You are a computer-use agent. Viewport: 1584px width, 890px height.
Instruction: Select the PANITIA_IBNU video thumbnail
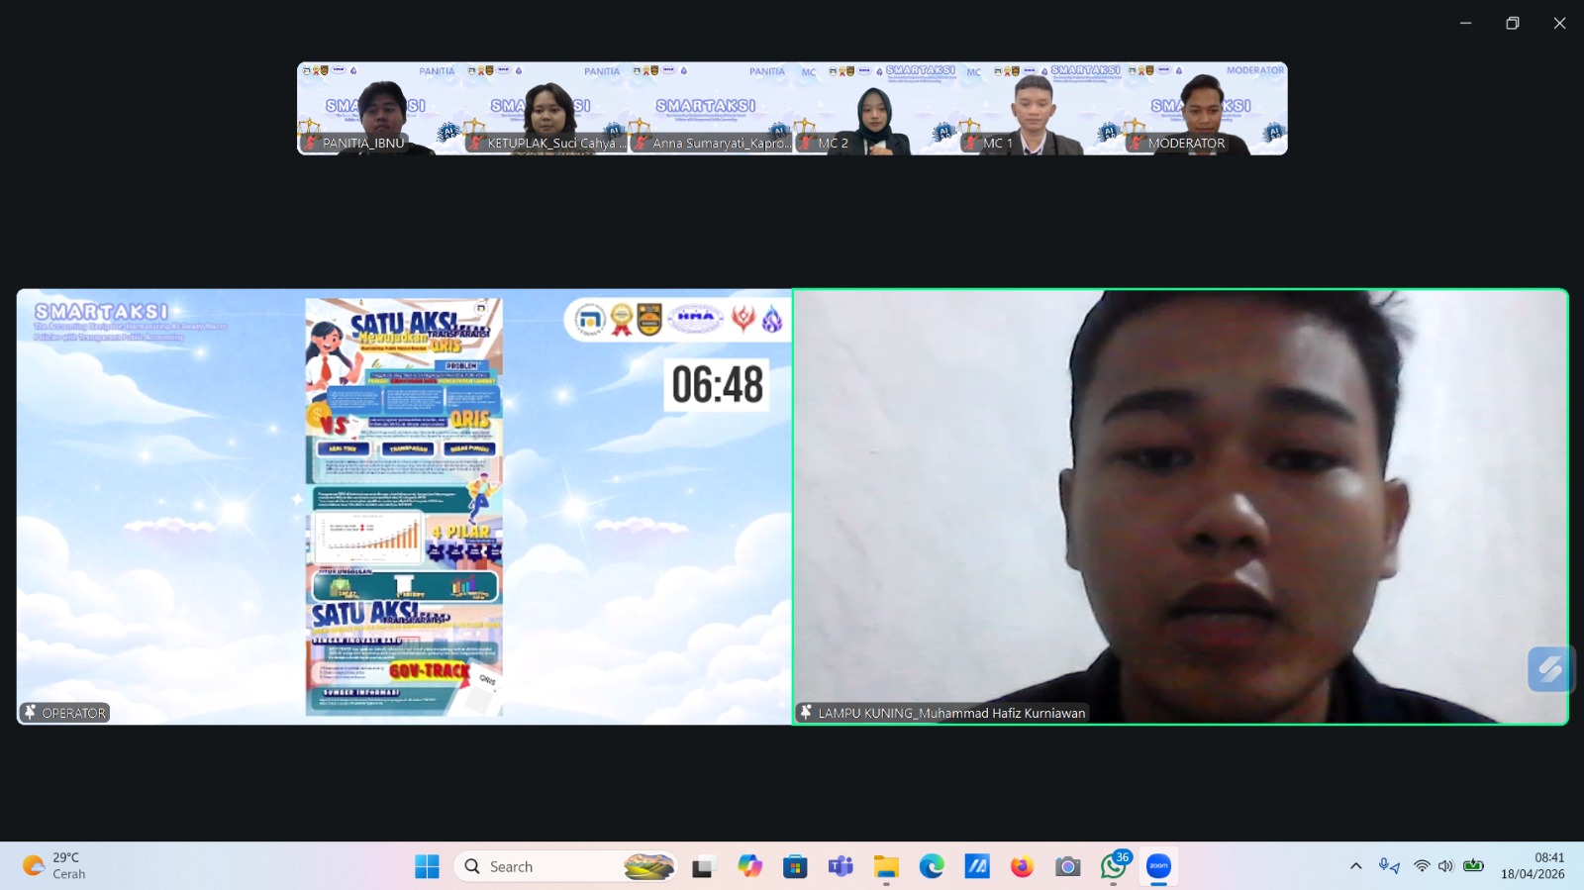click(379, 109)
